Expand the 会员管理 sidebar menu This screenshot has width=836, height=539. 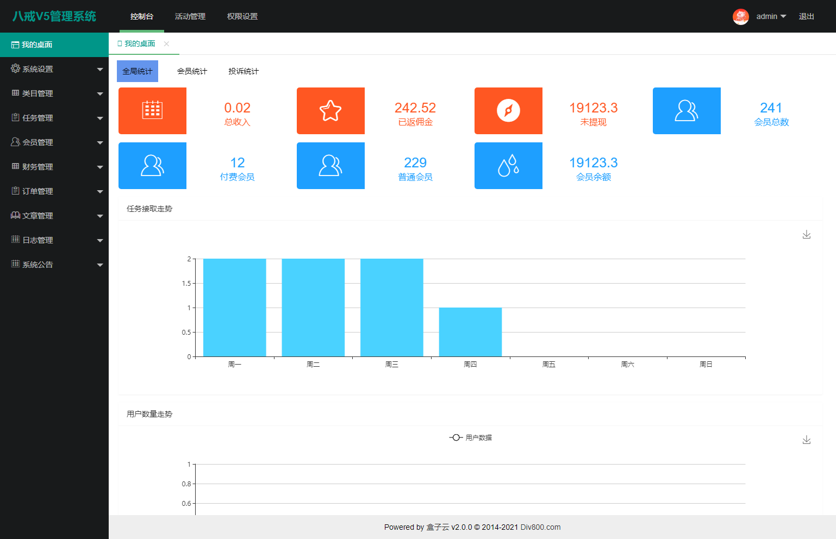click(x=54, y=142)
